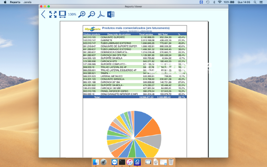Select 'CONJUNTO DE SUPORTE SUPER' row
Screen dimensions: 267x167
point(135,46)
